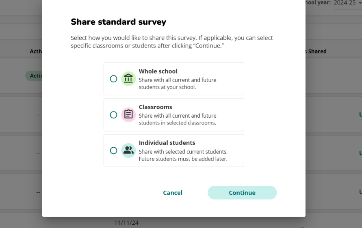Click the green Active status badge
The width and height of the screenshot is (362, 228).
pyautogui.click(x=34, y=76)
